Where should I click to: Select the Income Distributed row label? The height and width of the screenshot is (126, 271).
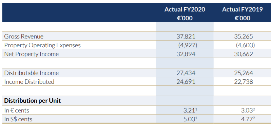coord(29,82)
